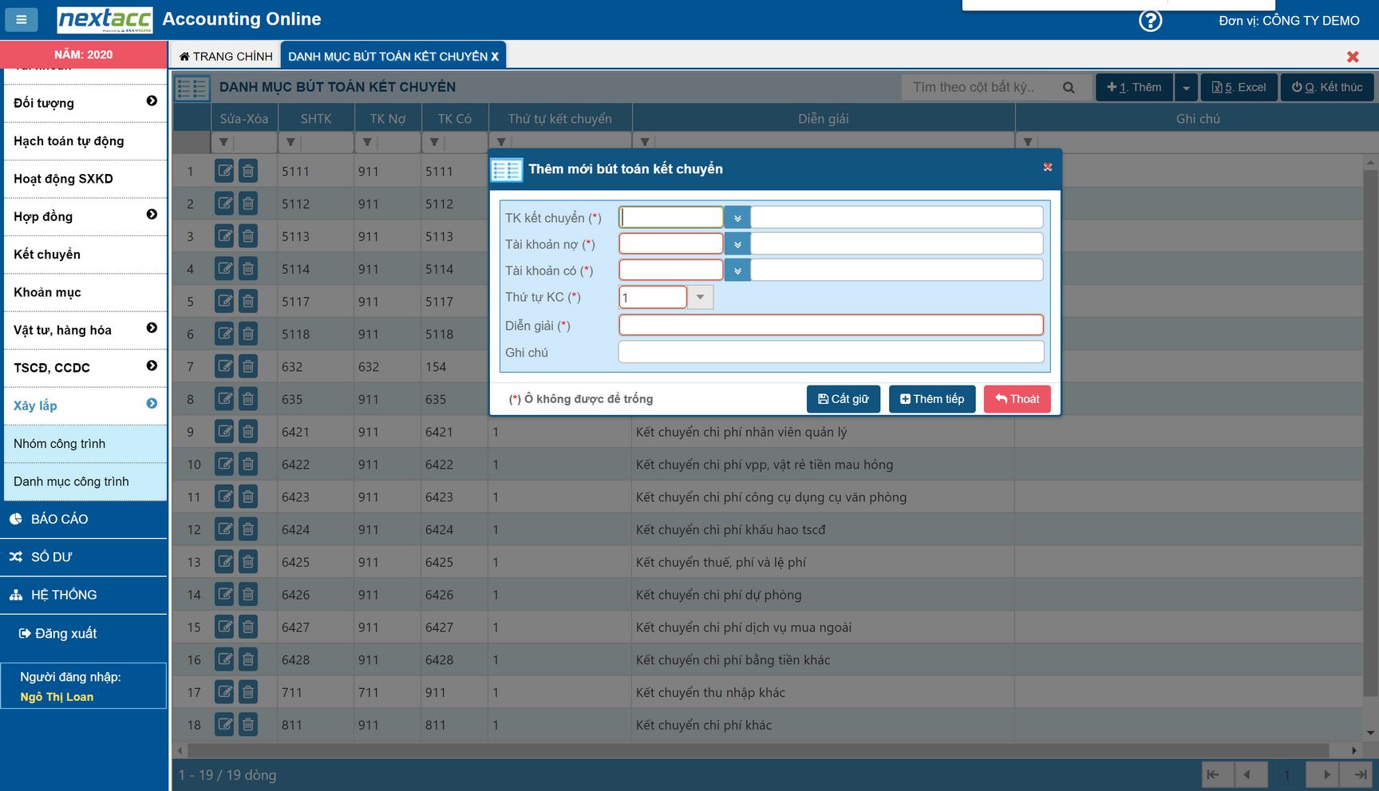This screenshot has height=791, width=1379.
Task: Click trash delete icon for row 12
Action: coord(248,529)
